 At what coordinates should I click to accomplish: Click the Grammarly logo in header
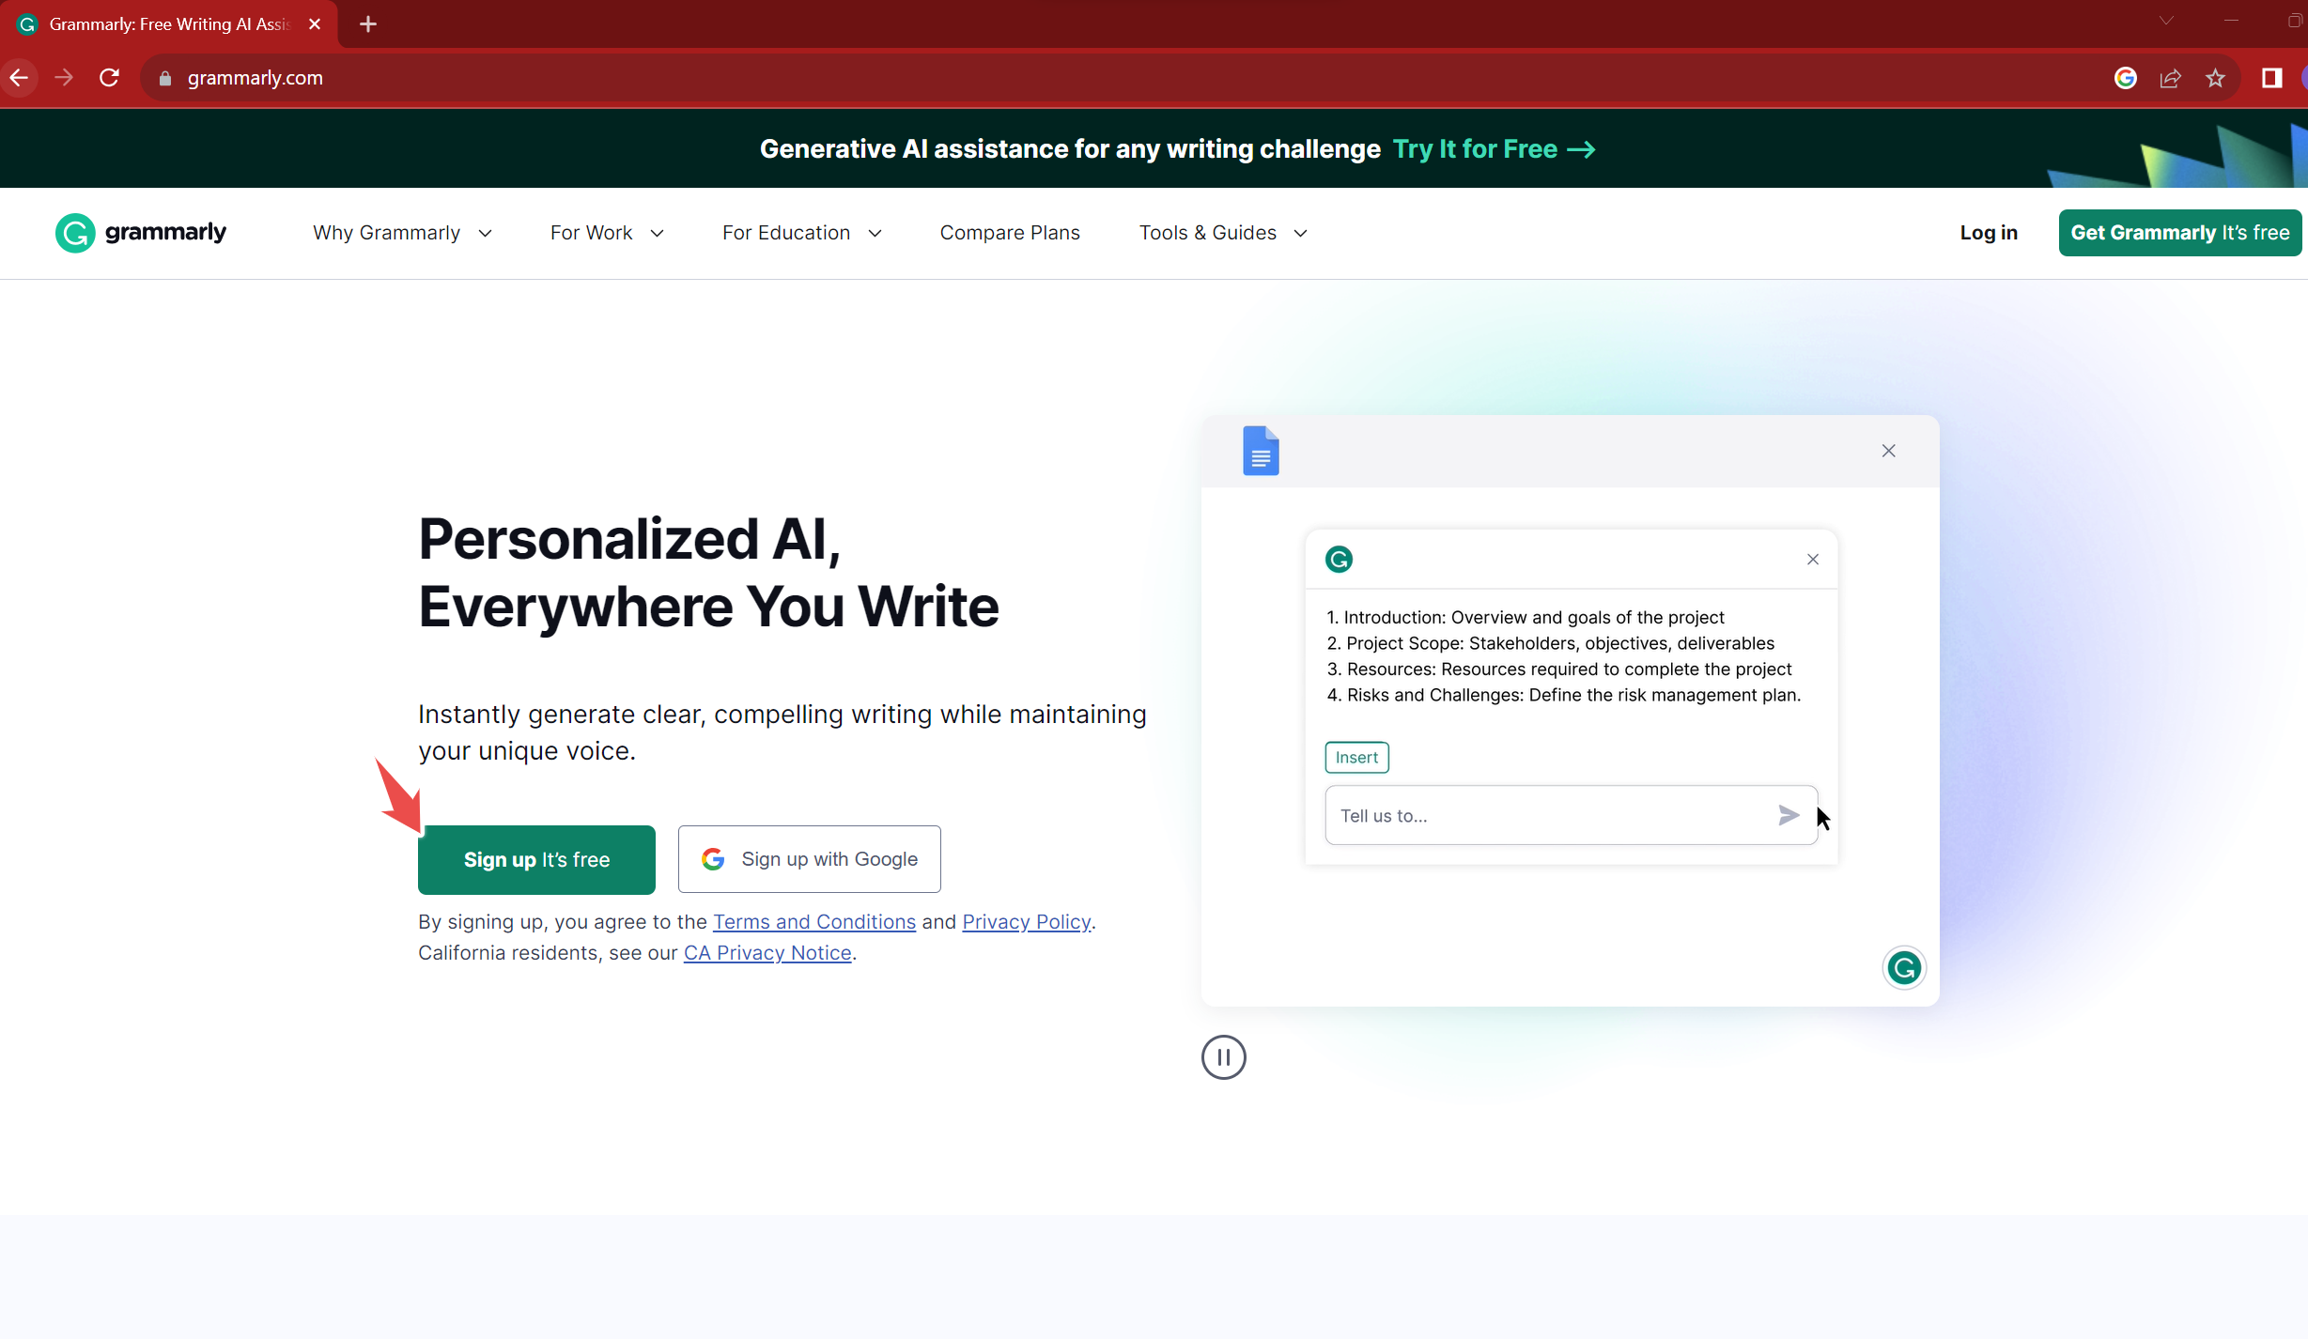pyautogui.click(x=141, y=233)
